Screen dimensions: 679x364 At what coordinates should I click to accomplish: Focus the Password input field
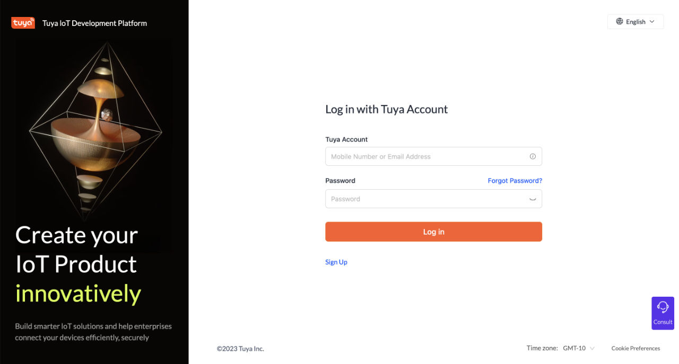[427, 199]
